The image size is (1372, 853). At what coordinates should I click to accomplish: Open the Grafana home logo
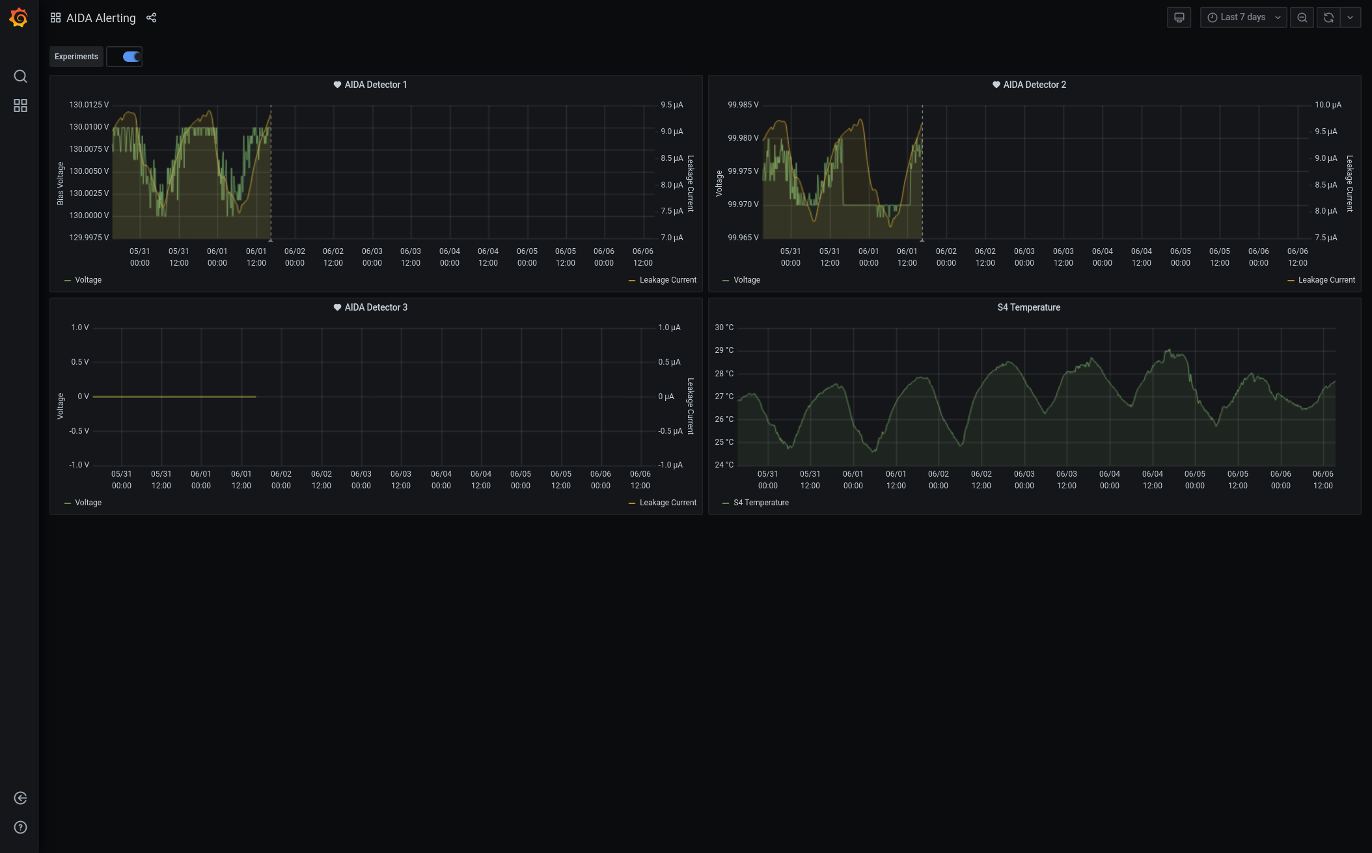(x=19, y=18)
